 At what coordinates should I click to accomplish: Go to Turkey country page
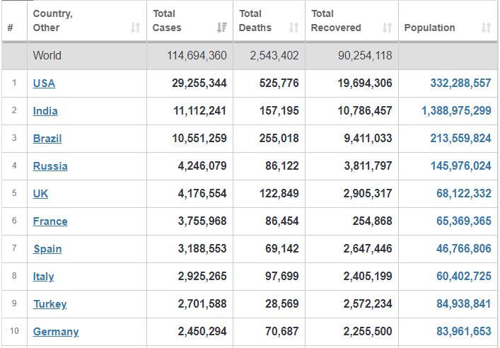coord(50,304)
